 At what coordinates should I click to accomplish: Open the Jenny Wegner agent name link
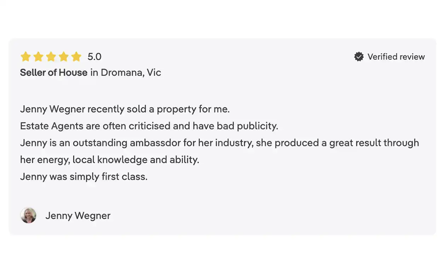[78, 216]
